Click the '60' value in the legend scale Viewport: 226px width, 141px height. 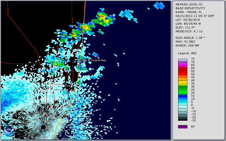pos(193,68)
